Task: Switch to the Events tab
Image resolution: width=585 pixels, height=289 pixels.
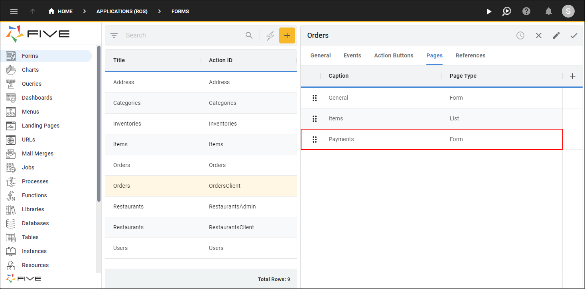Action: coord(353,55)
